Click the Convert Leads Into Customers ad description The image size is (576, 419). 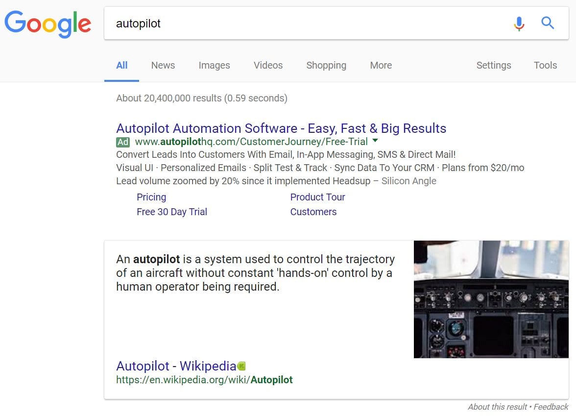click(286, 155)
